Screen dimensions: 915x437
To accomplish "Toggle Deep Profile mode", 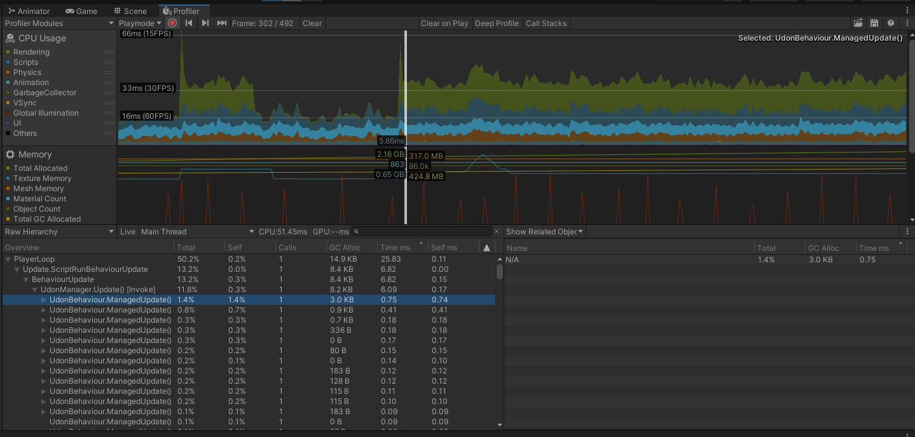I will pos(497,23).
